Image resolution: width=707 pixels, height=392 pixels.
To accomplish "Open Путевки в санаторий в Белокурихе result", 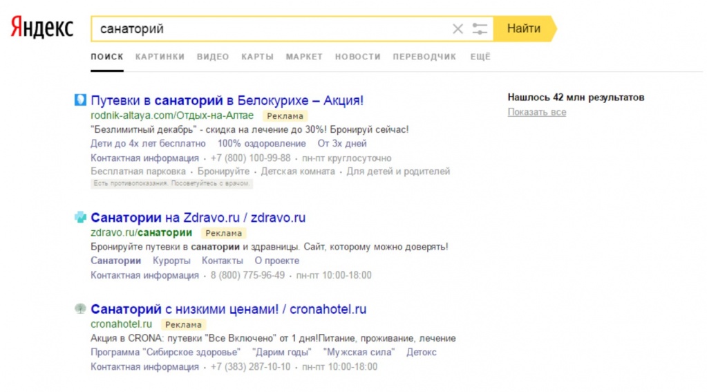I will pos(227,100).
